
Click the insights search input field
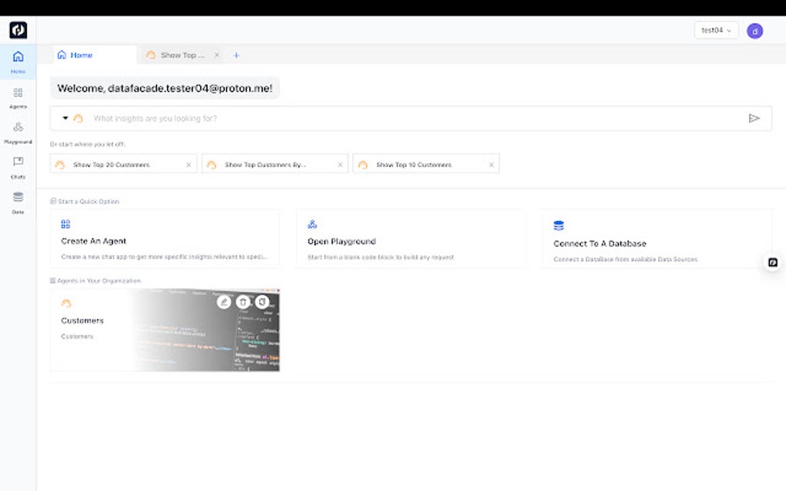click(308, 118)
